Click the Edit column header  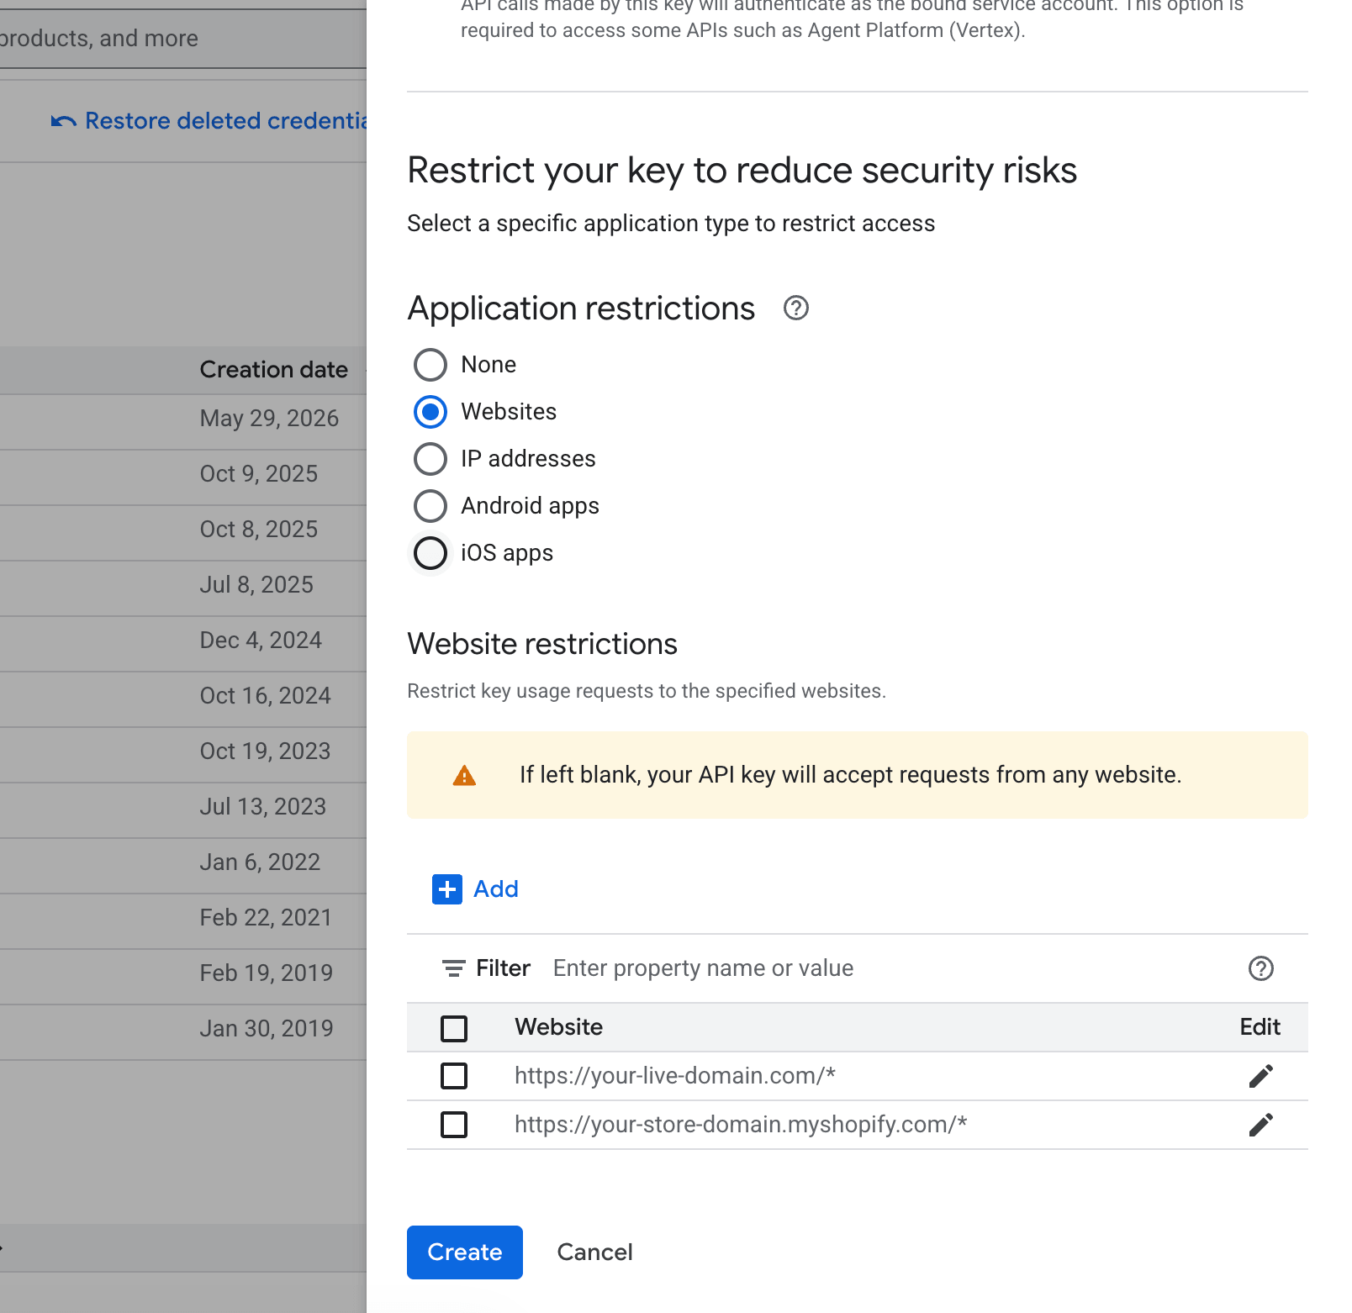(1260, 1027)
